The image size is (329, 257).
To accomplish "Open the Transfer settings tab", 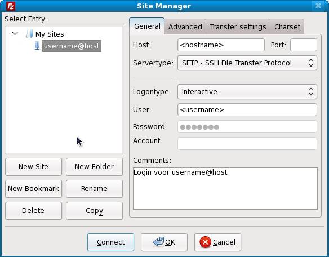I will (238, 26).
